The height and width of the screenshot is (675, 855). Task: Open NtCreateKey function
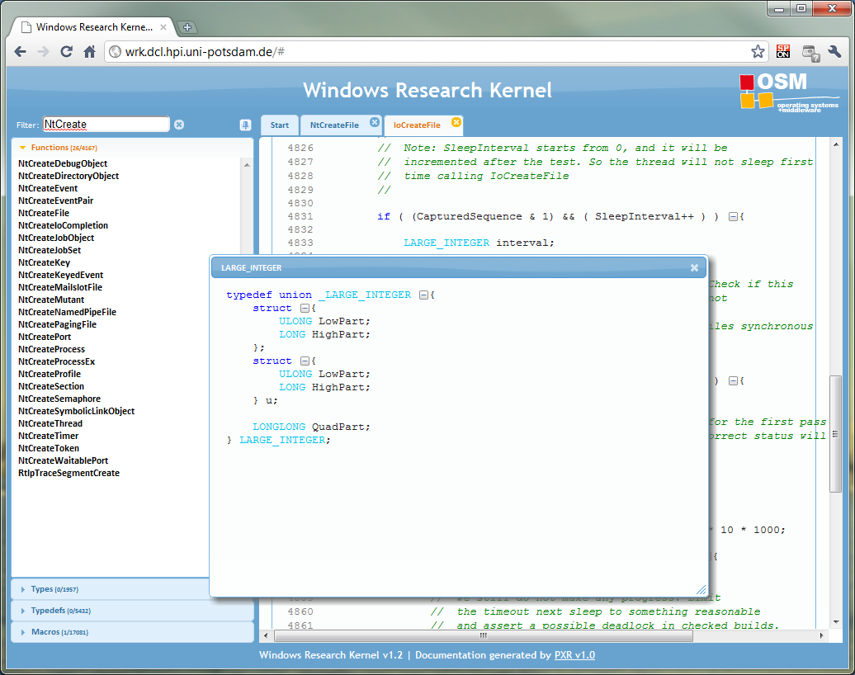pos(45,262)
